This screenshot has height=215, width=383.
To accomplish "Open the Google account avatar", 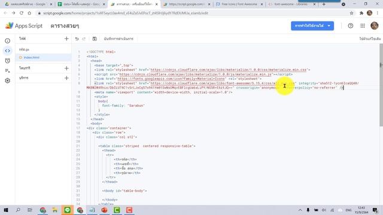I will pos(374,26).
